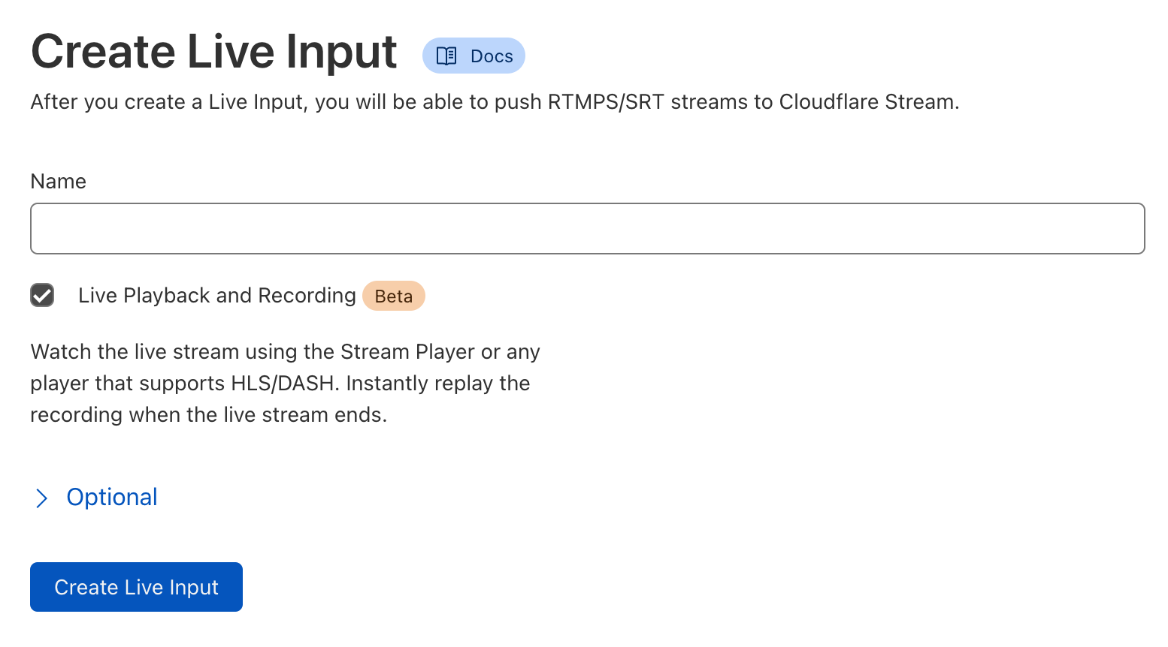
Task: Select the Name field label
Action: tap(58, 181)
